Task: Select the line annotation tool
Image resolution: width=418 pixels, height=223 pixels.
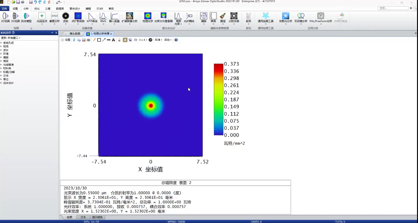Action: 109,40
